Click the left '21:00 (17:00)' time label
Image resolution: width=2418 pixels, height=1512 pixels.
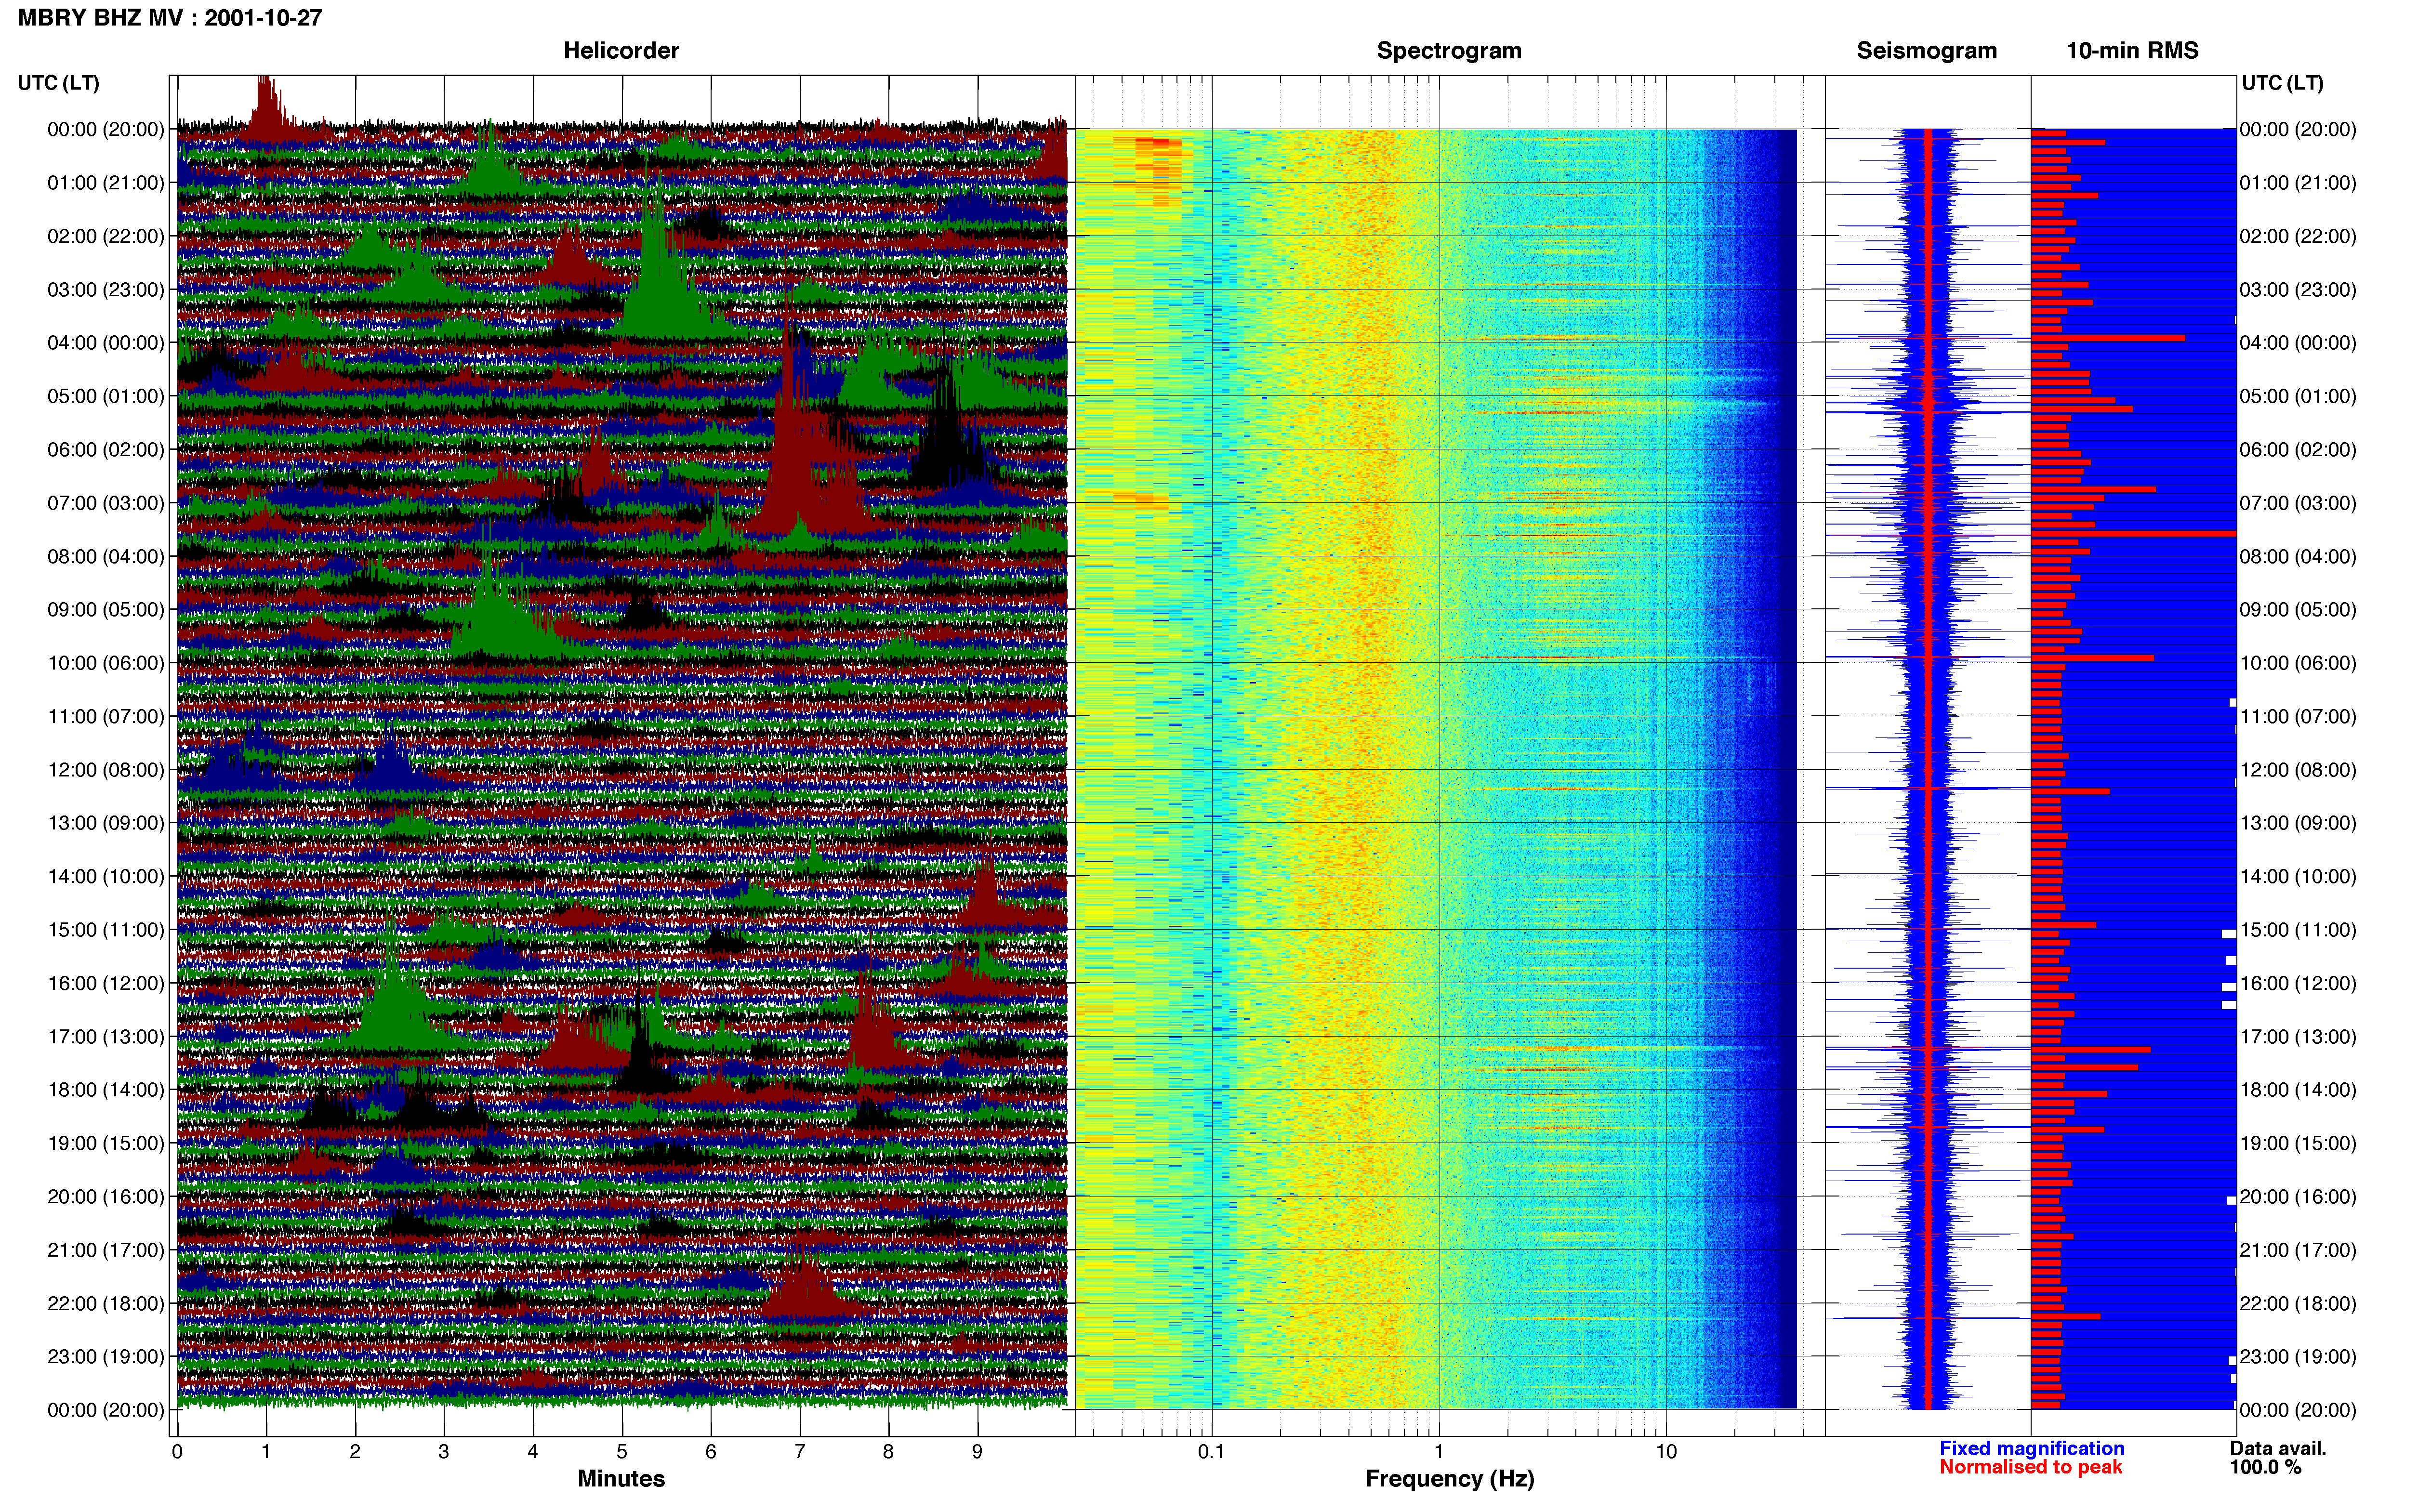click(106, 1250)
